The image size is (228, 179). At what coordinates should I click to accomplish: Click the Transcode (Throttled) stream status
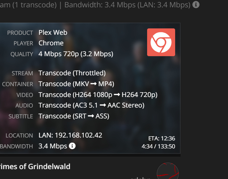click(x=72, y=73)
